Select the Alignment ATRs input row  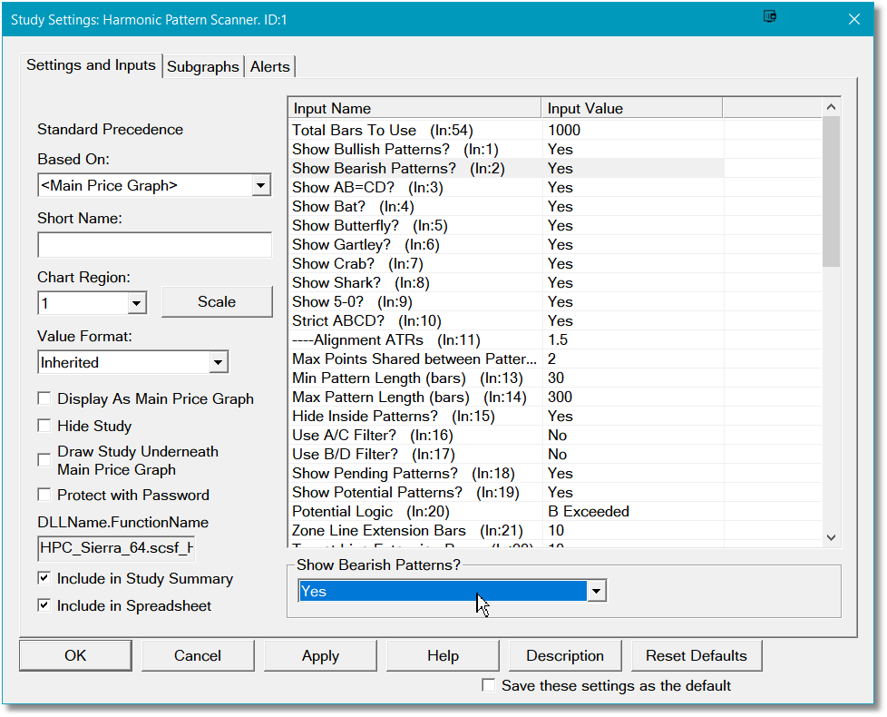tap(506, 340)
